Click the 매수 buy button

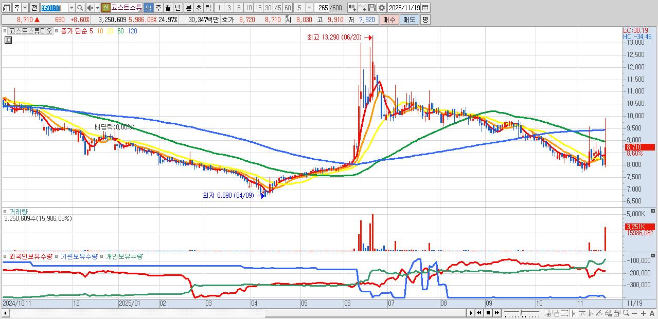pyautogui.click(x=389, y=20)
